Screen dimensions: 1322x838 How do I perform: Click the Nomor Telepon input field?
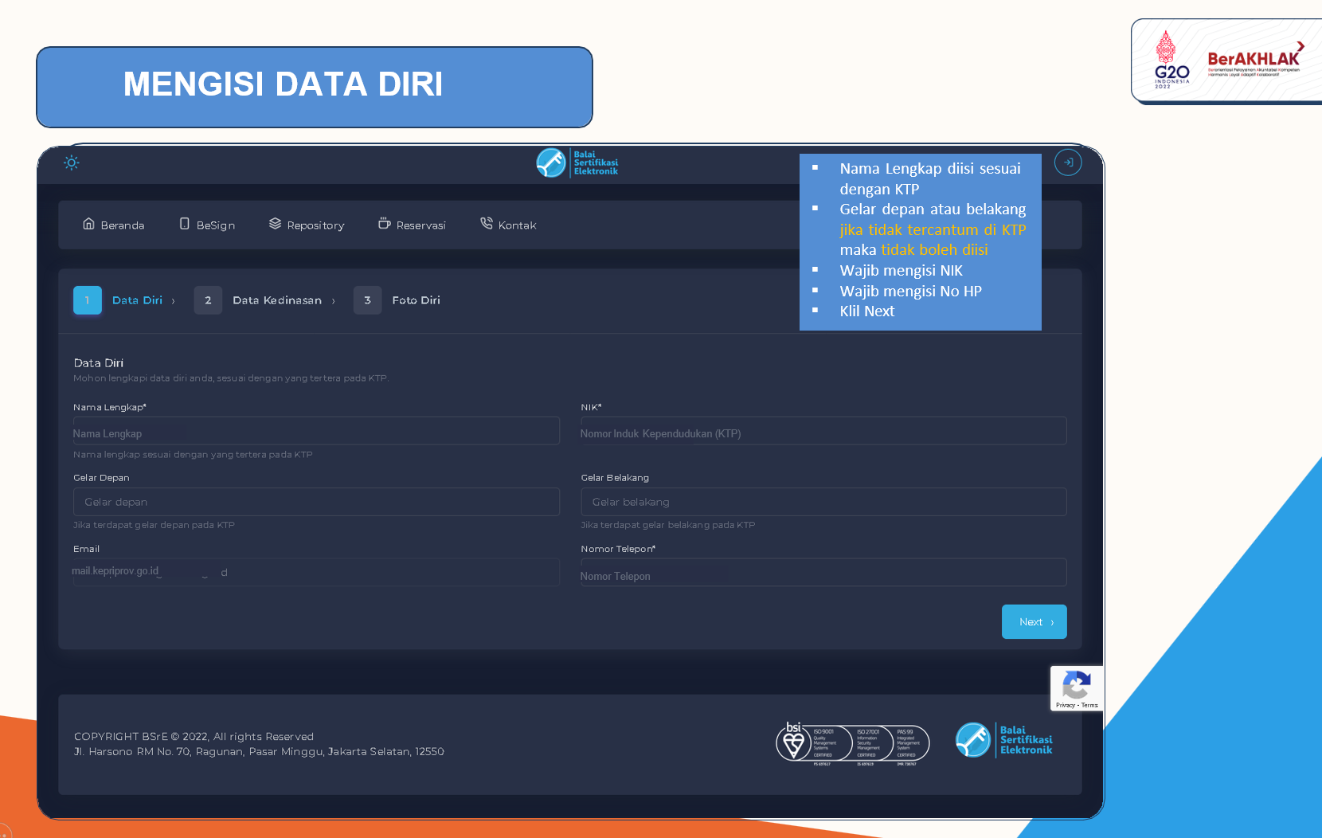point(823,573)
